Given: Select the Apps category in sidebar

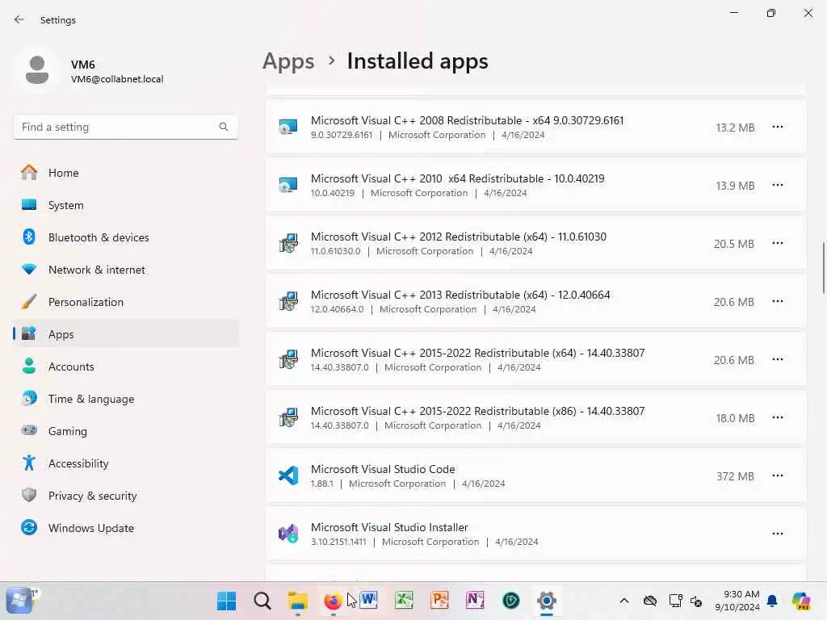Looking at the screenshot, I should [125, 334].
